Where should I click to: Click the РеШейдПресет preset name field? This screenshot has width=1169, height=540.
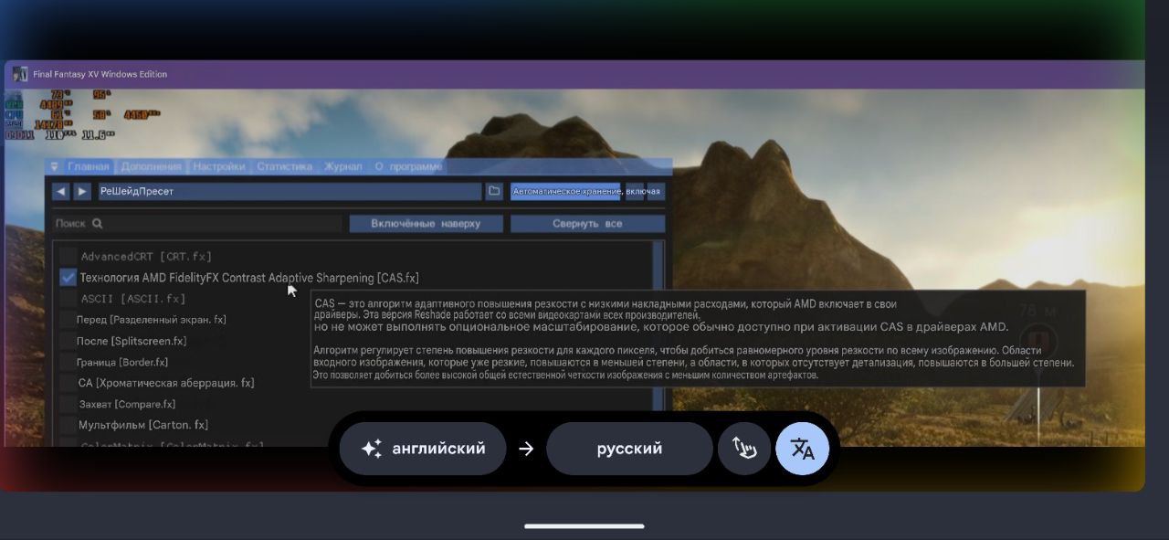(x=289, y=191)
